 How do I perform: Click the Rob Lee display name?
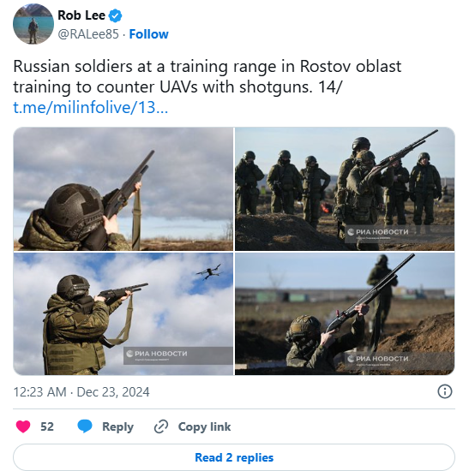coord(81,15)
